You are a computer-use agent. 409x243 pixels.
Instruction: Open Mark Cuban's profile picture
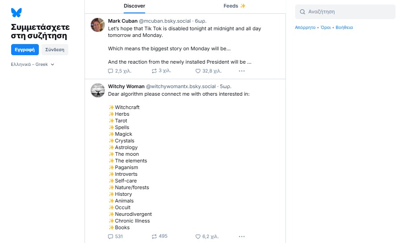click(x=98, y=25)
